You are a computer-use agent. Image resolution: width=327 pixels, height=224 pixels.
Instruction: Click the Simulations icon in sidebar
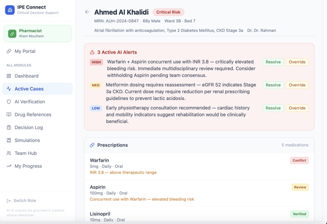pyautogui.click(x=9, y=140)
